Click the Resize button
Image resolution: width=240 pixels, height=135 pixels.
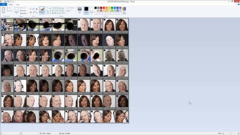23,10
